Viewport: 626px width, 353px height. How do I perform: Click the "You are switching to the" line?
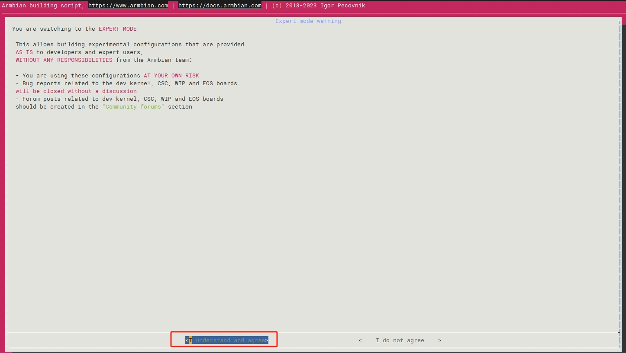[54, 29]
